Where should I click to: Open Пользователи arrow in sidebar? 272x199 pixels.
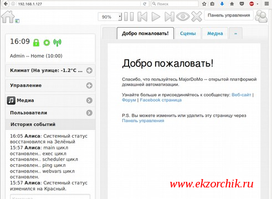89,113
